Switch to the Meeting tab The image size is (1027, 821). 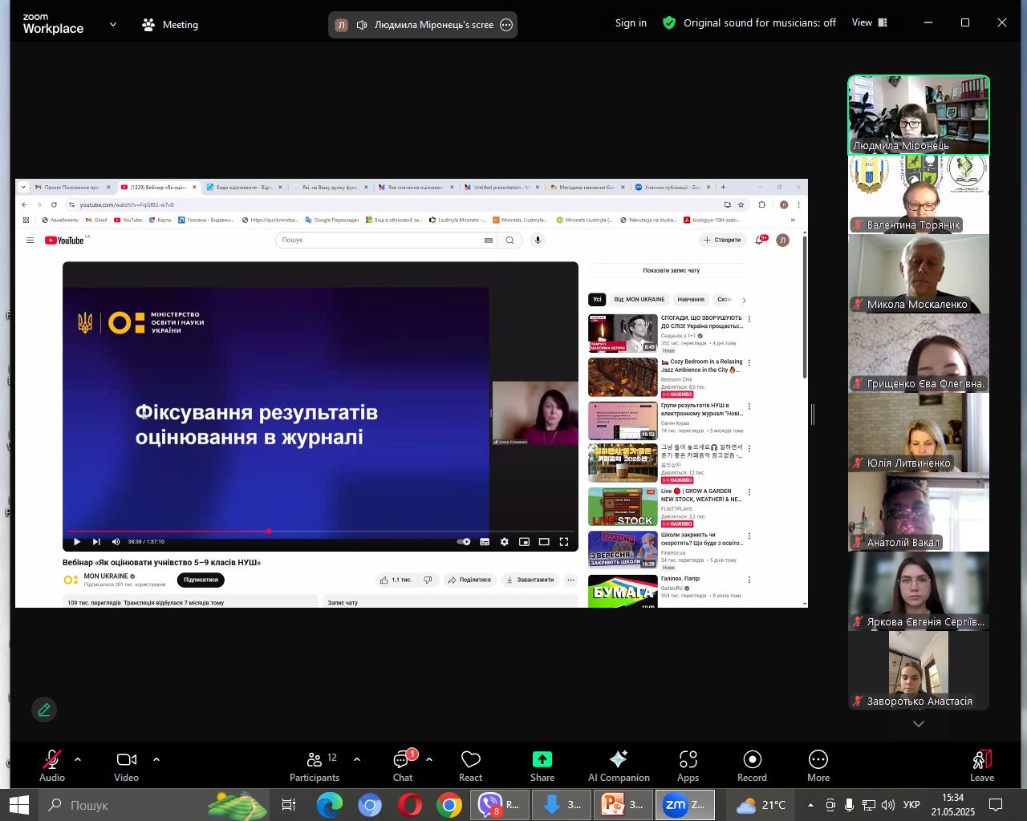[170, 25]
